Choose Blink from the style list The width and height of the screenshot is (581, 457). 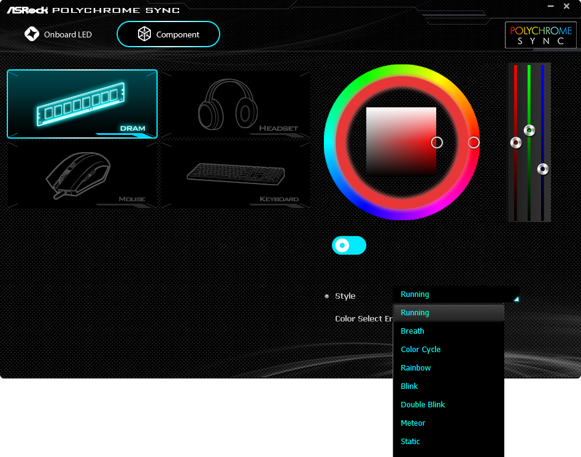pyautogui.click(x=448, y=386)
